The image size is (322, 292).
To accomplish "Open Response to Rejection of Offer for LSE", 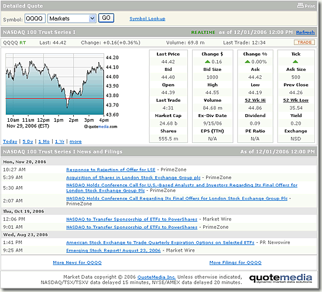I will (111, 170).
